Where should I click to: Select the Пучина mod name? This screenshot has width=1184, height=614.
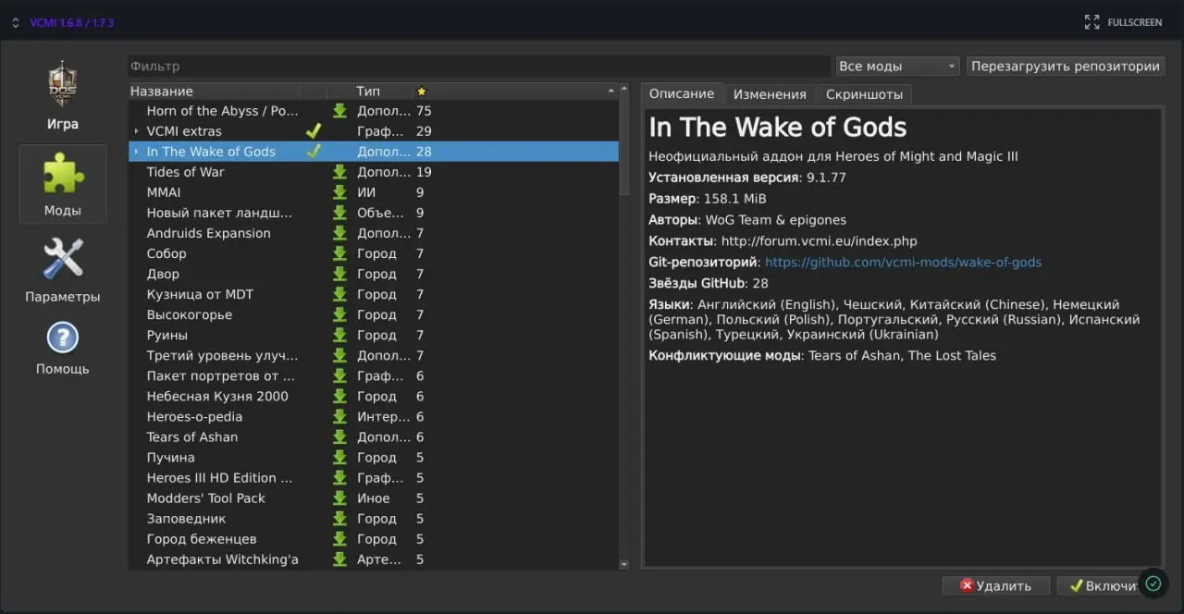[171, 457]
